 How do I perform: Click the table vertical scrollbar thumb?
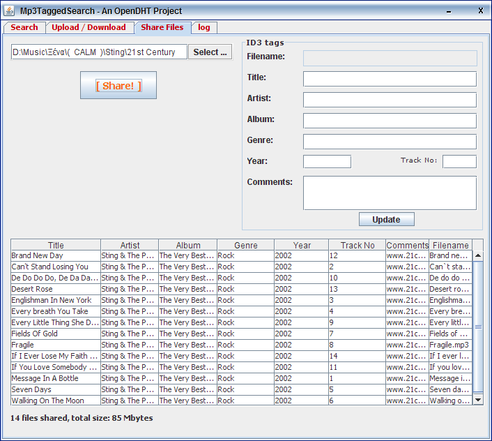pyautogui.click(x=478, y=327)
